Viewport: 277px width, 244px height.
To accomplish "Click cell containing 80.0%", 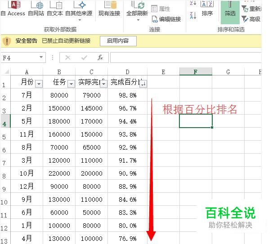I will (x=127, y=226).
